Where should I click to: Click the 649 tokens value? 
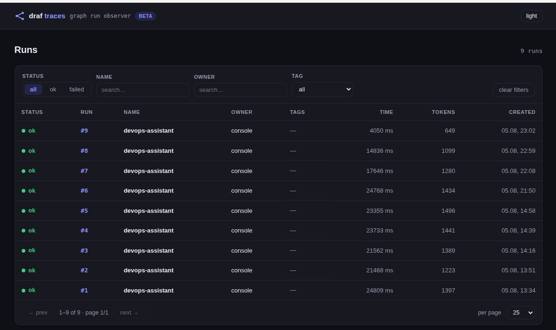[x=450, y=131]
